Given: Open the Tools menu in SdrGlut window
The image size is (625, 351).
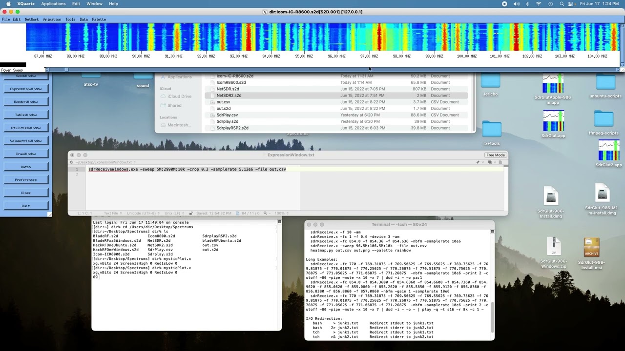Looking at the screenshot, I should pyautogui.click(x=70, y=19).
